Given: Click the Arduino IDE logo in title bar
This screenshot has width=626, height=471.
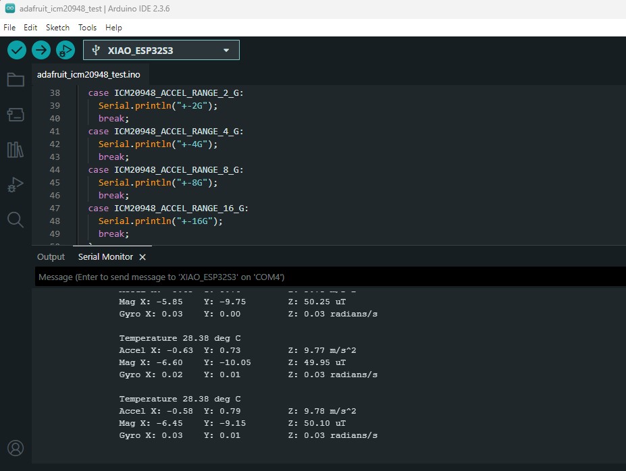Looking at the screenshot, I should click(9, 8).
